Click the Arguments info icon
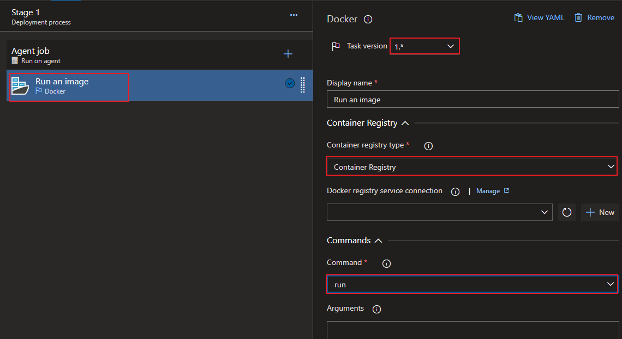 376,309
